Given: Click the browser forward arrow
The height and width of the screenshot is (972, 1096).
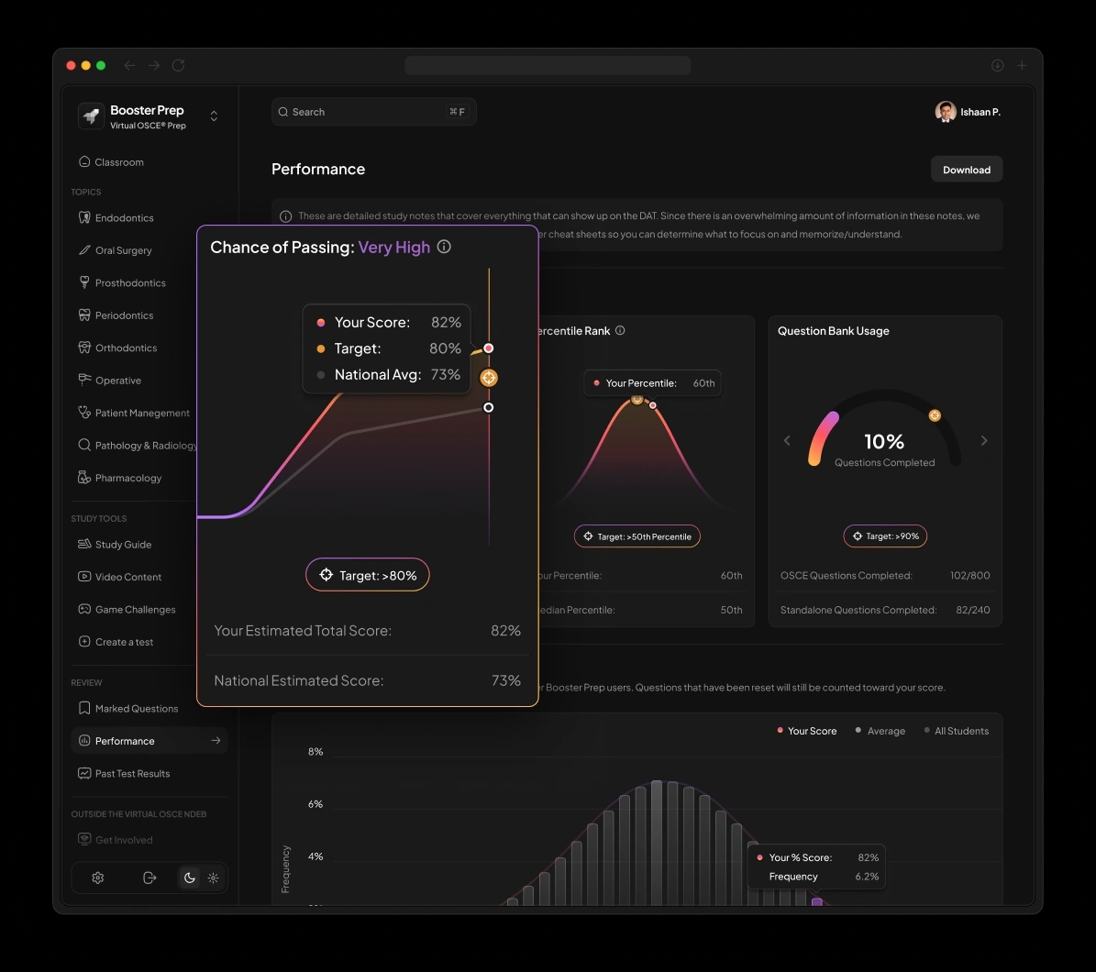Looking at the screenshot, I should click(x=154, y=65).
